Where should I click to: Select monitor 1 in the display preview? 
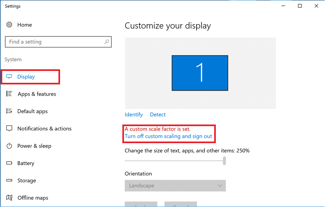(x=200, y=73)
